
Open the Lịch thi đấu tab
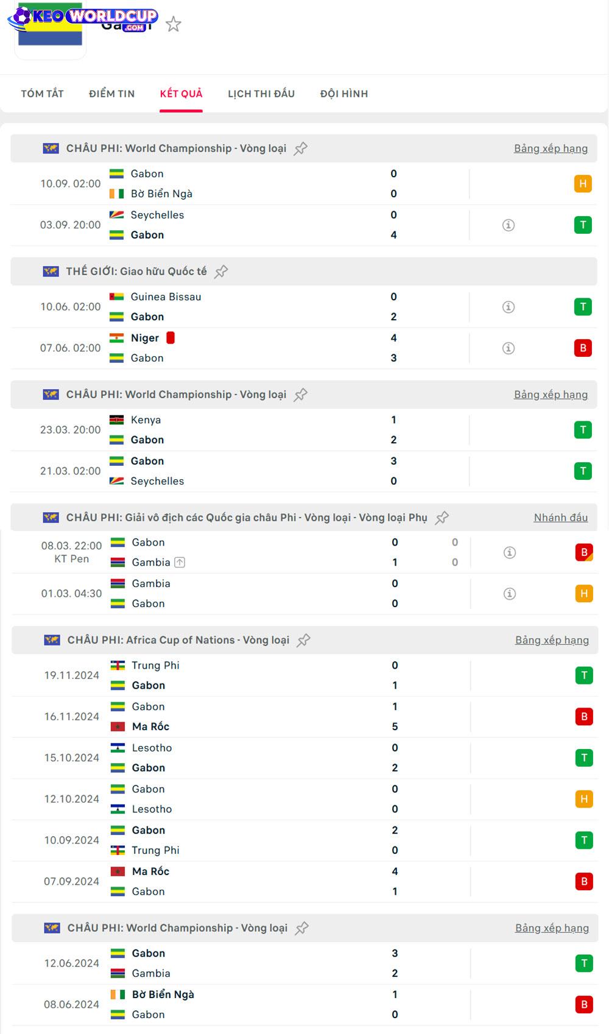(x=261, y=94)
